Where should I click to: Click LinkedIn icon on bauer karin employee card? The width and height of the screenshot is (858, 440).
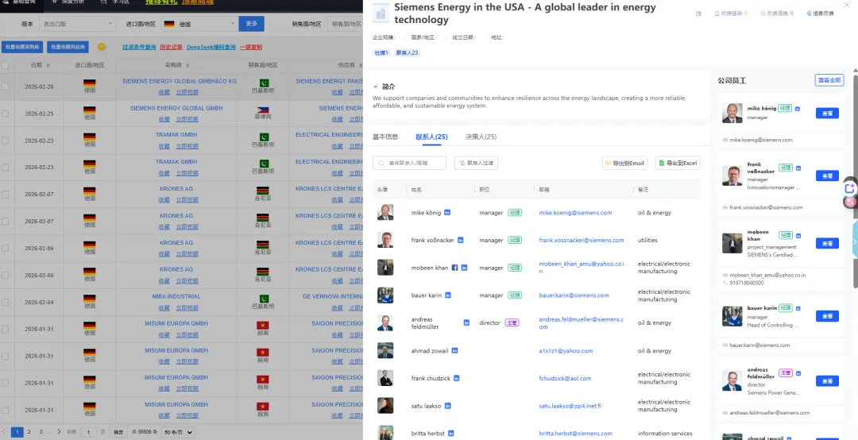(798, 308)
